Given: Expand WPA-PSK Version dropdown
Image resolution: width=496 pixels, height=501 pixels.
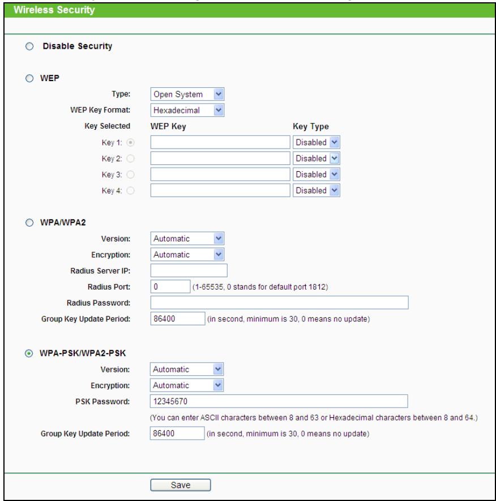Looking at the screenshot, I should click(187, 369).
